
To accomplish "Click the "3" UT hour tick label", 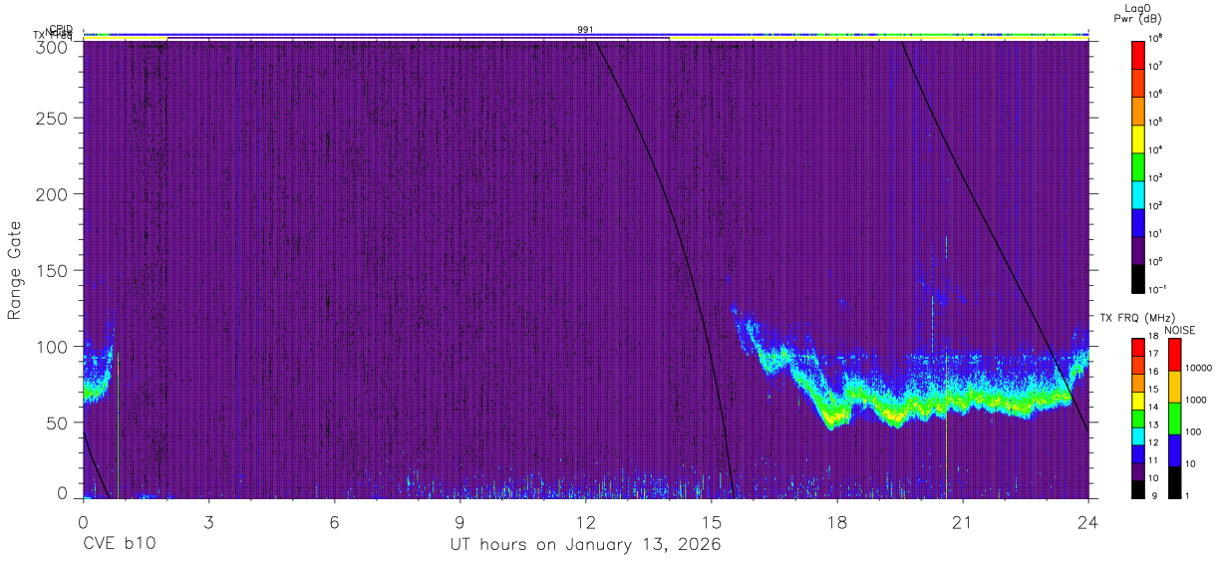I will (208, 522).
